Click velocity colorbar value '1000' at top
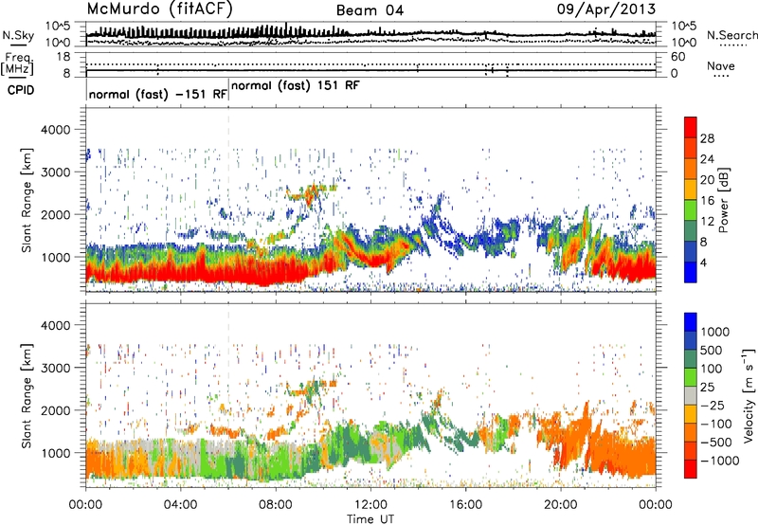The image size is (758, 525). pyautogui.click(x=714, y=332)
